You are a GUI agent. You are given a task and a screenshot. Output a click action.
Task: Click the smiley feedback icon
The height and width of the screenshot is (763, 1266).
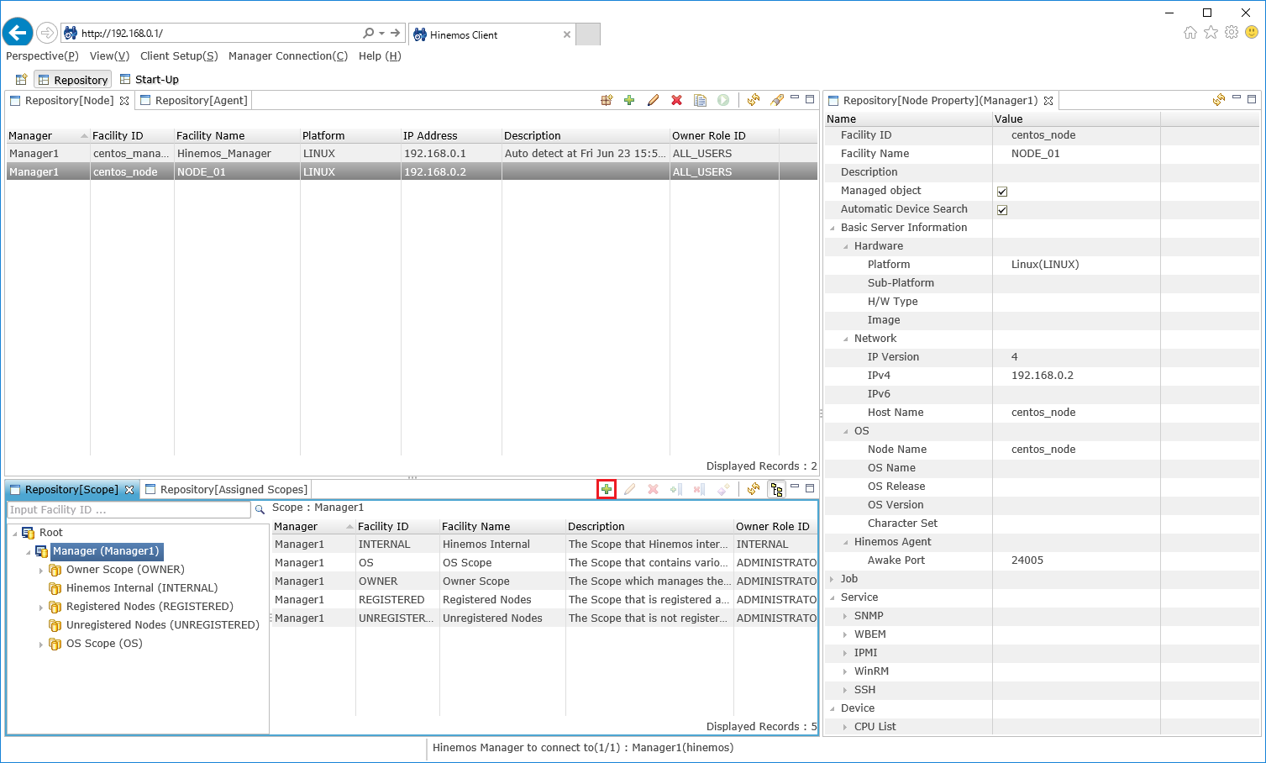pos(1252,33)
